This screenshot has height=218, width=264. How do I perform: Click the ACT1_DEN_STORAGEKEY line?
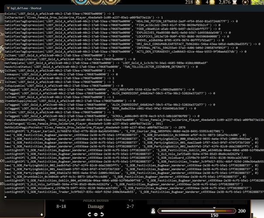125,51
